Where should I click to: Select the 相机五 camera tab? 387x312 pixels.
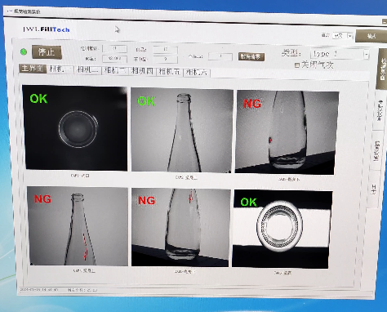point(169,72)
